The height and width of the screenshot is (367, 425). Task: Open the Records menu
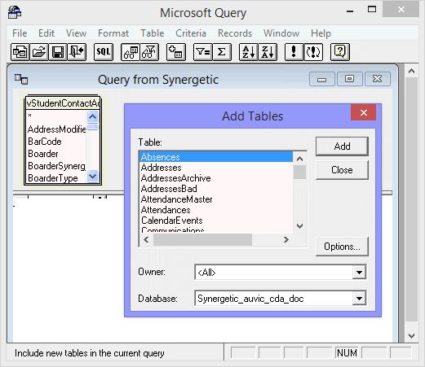235,33
